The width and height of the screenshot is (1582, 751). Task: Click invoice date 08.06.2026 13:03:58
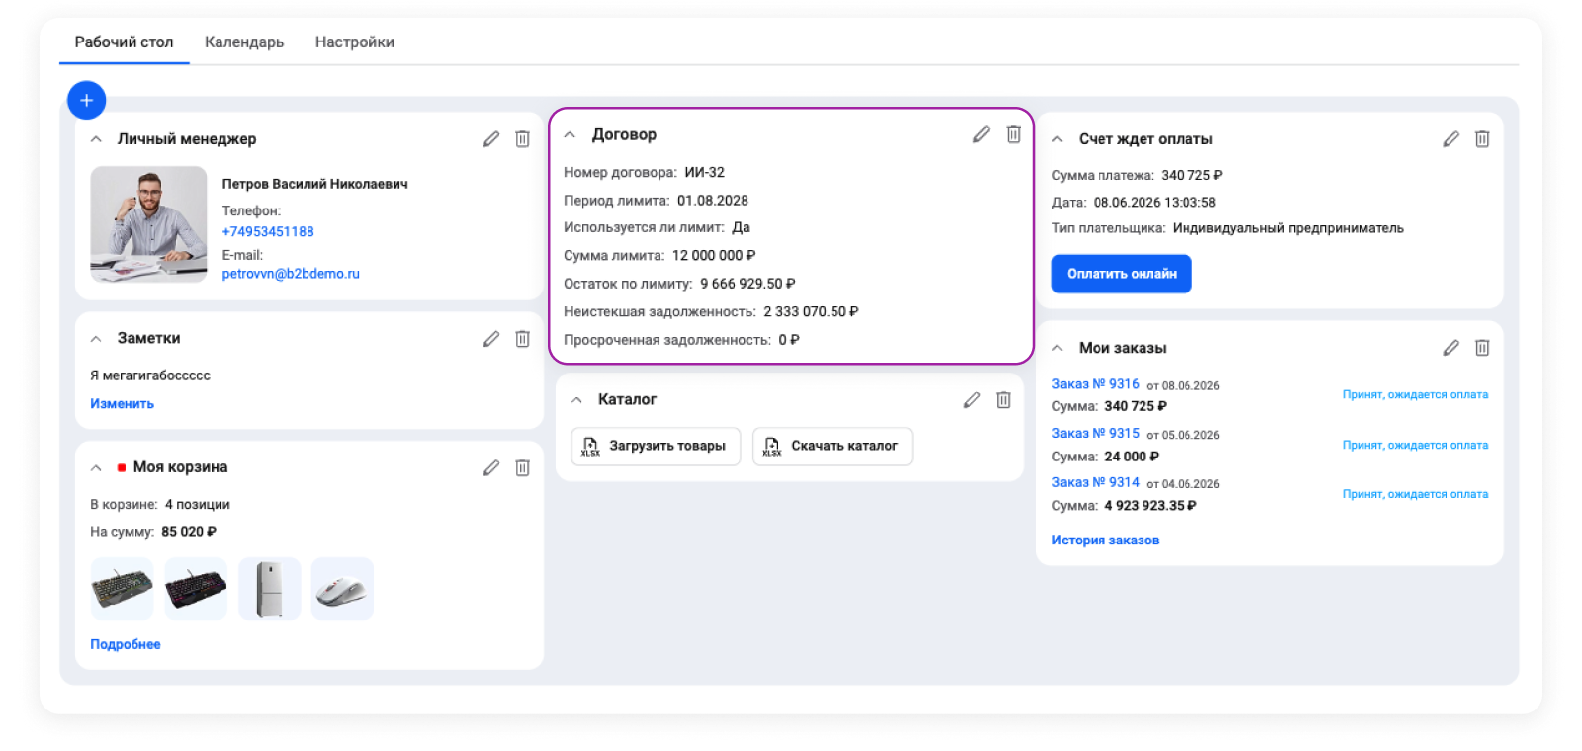(1155, 203)
